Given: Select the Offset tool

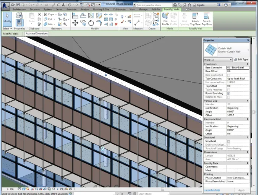Looking at the screenshot, I should click(83, 16).
